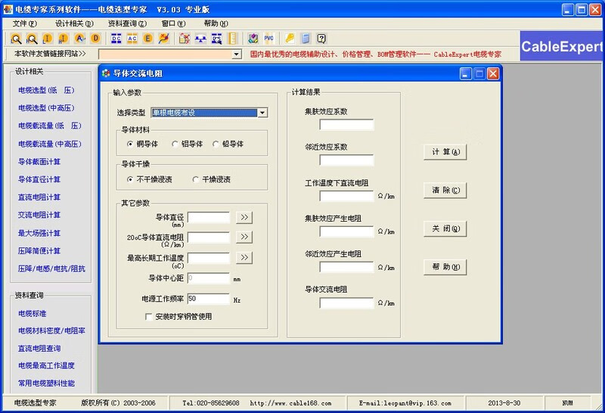Click the AC resistance calculation toolbar icon

[x=132, y=39]
